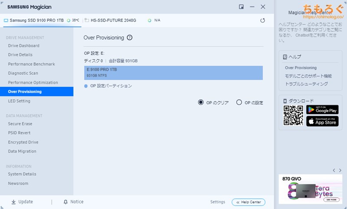This screenshot has width=347, height=209.
Task: Open Settings at the bottom
Action: tap(218, 202)
